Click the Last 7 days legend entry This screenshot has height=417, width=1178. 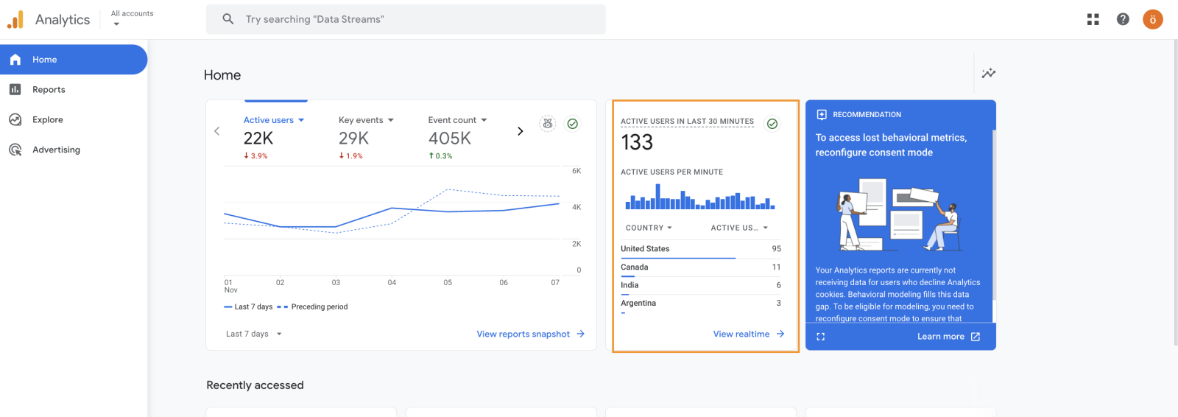tap(248, 306)
